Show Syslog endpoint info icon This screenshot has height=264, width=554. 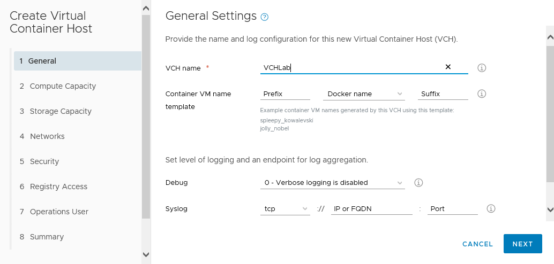click(491, 208)
